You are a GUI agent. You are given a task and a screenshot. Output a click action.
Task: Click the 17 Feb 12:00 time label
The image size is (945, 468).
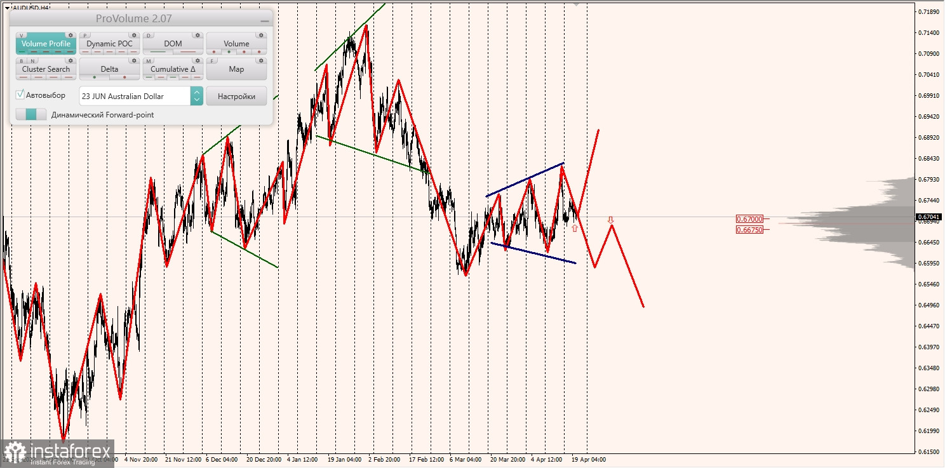(427, 458)
